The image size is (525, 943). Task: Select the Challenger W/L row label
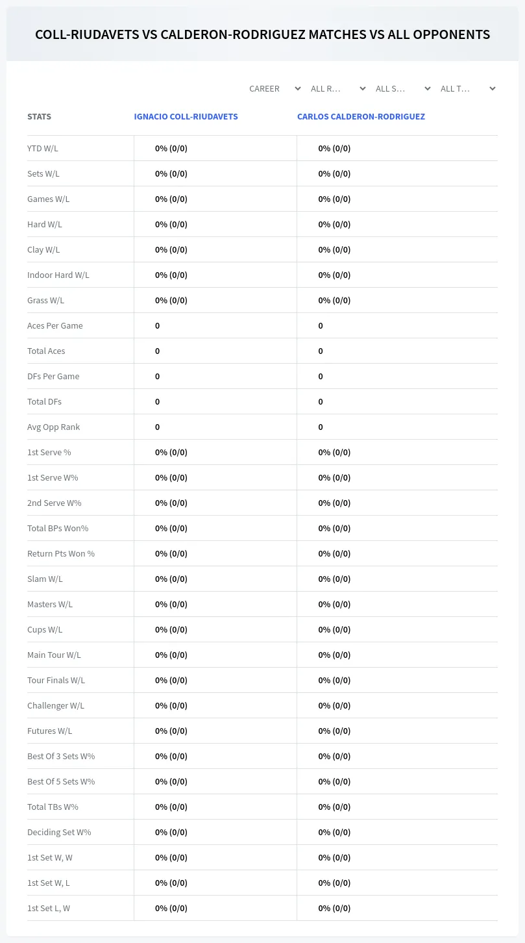pos(56,705)
